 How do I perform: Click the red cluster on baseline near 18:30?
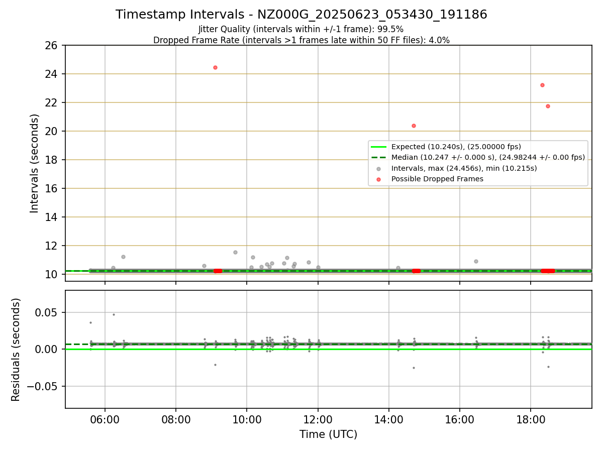tap(548, 271)
